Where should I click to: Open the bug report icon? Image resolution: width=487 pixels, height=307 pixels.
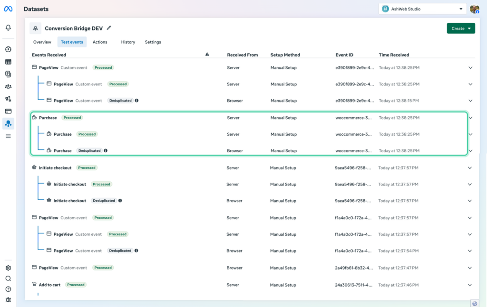click(x=9, y=300)
